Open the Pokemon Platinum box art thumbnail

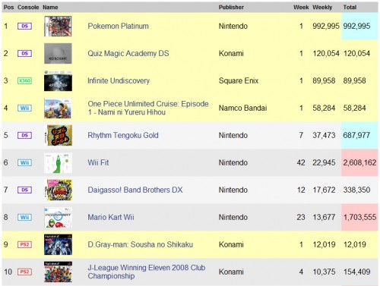click(x=58, y=26)
